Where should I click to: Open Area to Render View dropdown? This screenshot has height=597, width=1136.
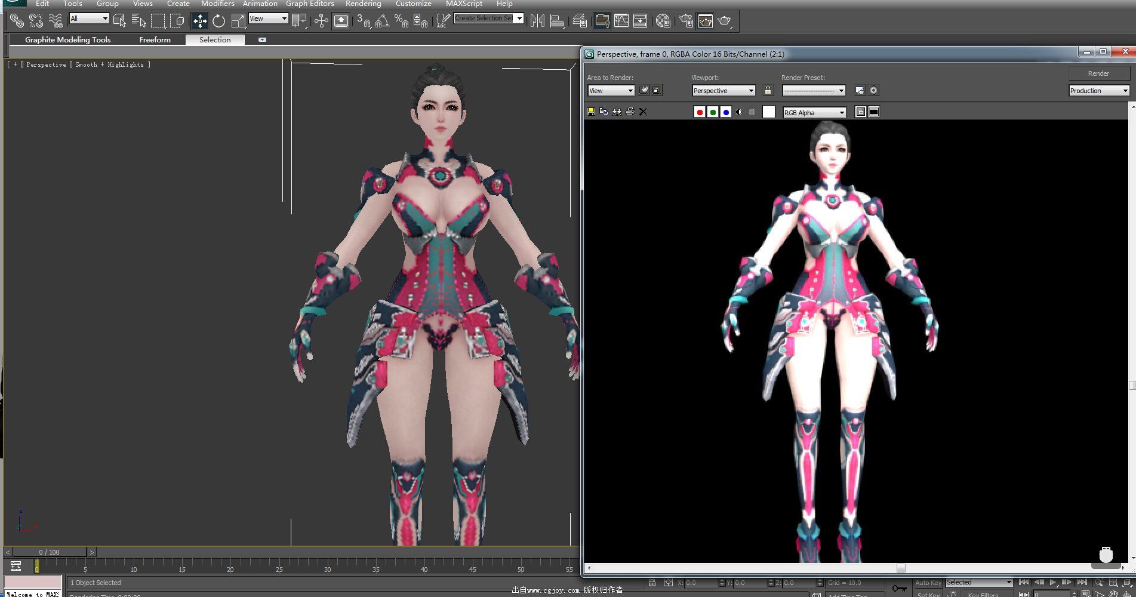611,91
